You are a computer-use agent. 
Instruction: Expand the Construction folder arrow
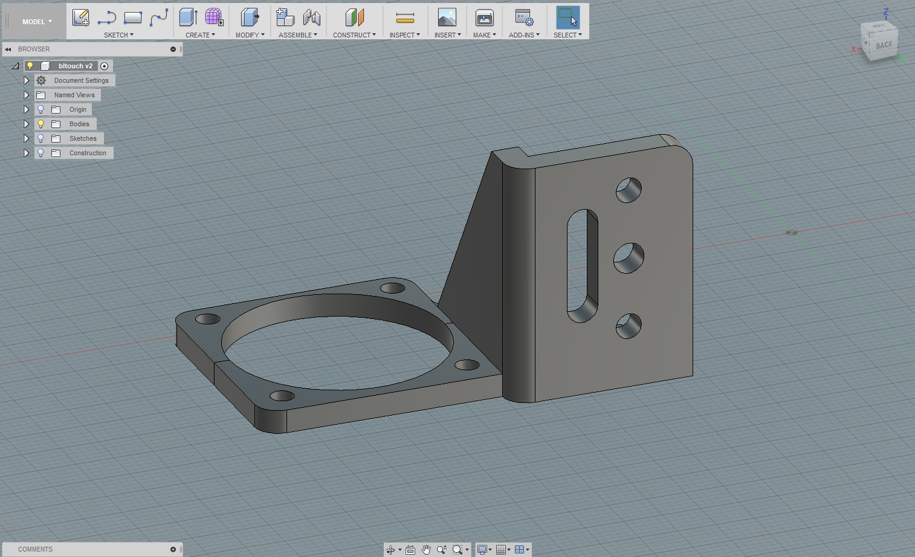(x=26, y=153)
